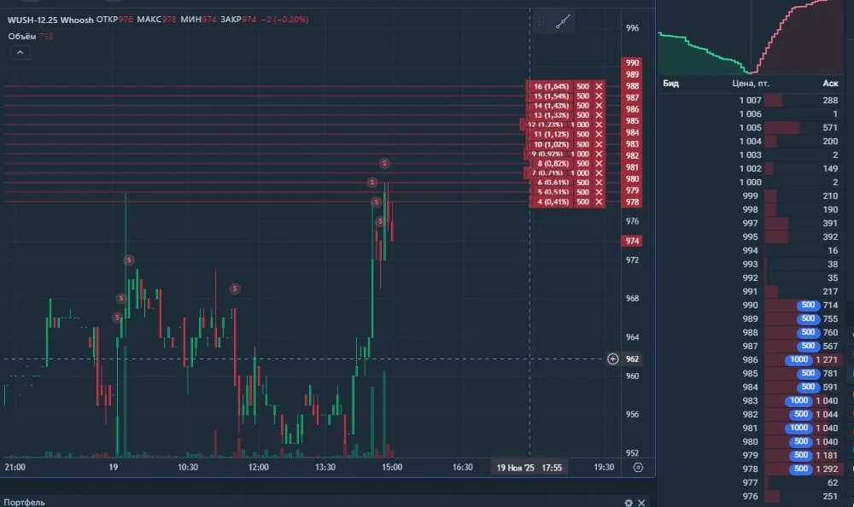This screenshot has width=854, height=507.
Task: Click ask volume 392 at price 995
Action: tap(830, 237)
